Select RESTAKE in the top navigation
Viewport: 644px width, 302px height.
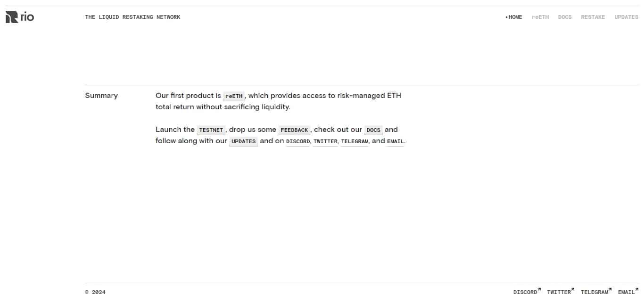[593, 17]
